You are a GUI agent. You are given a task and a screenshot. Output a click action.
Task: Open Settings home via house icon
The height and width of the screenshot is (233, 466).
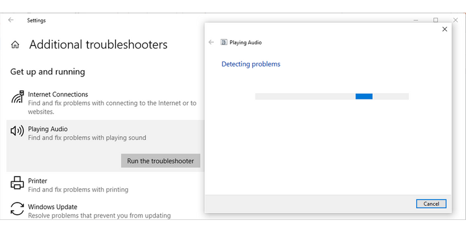pos(15,45)
